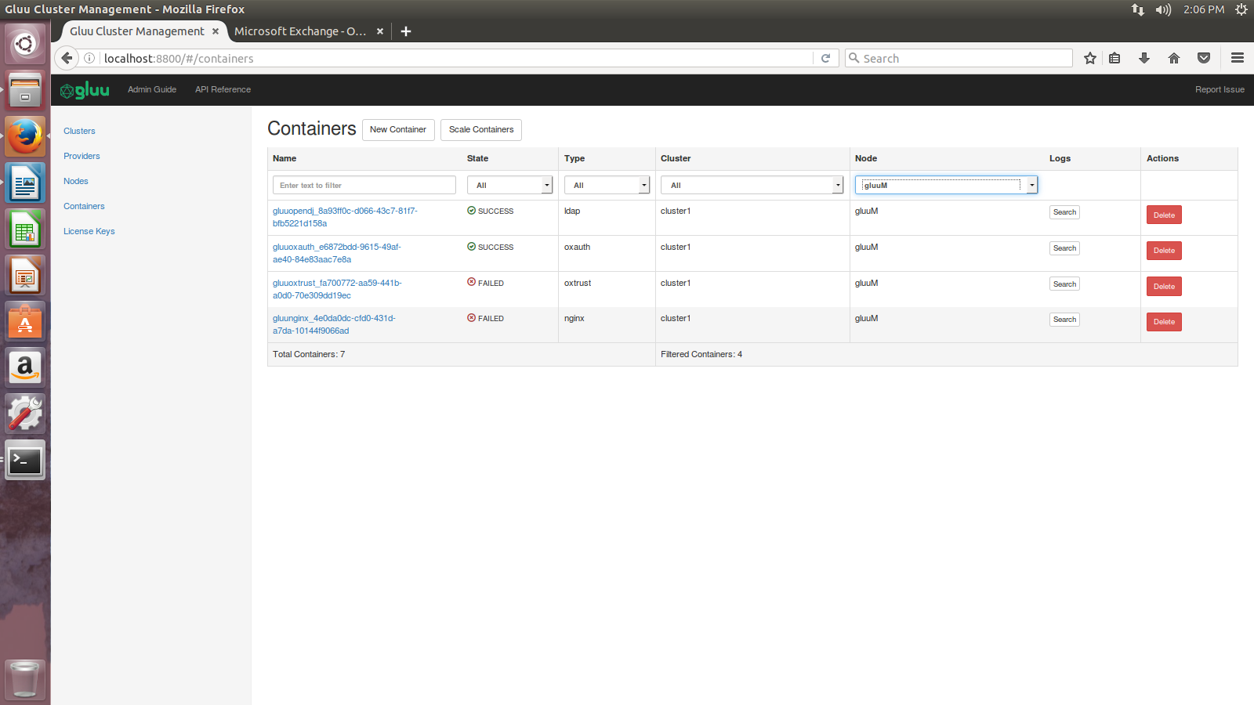Delete the gluunginx container

[x=1164, y=322]
